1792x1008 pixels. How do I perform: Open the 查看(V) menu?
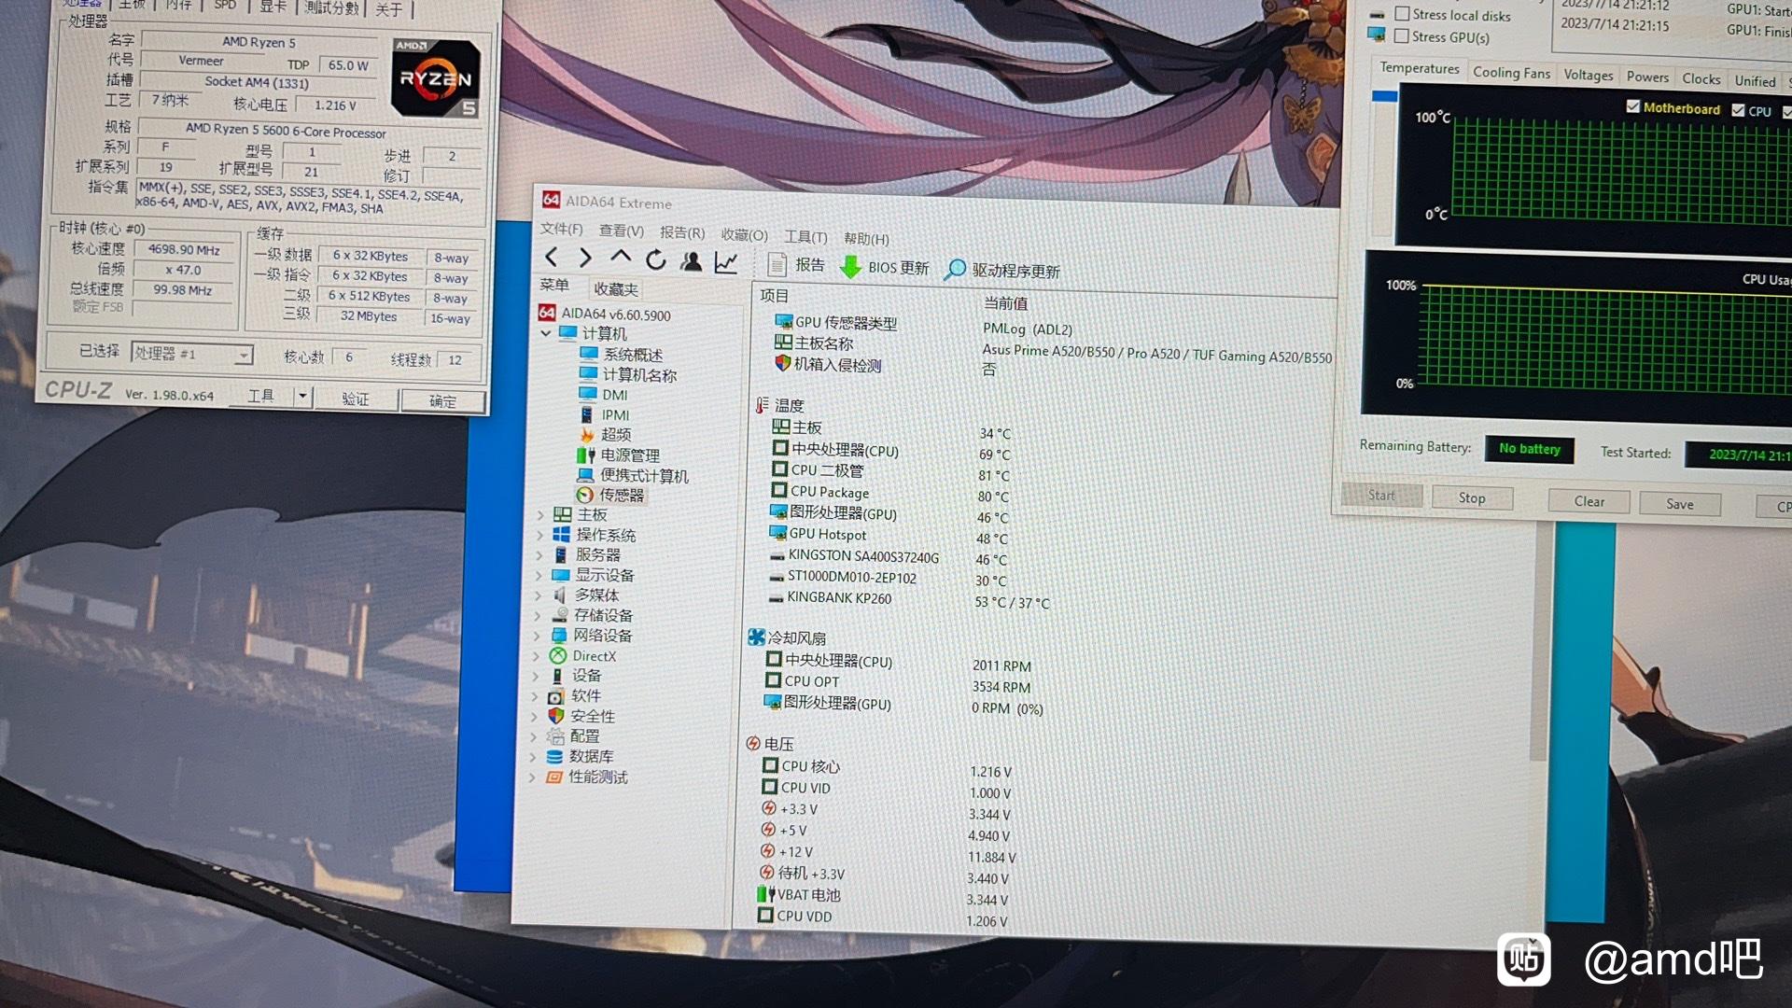[622, 231]
